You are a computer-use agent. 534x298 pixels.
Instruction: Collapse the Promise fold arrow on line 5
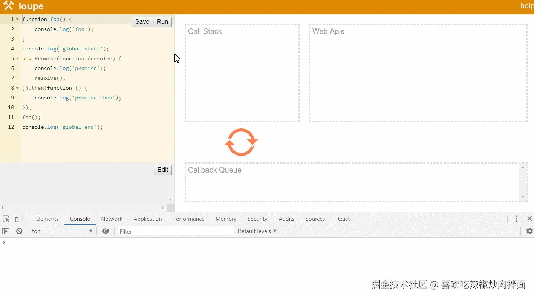pyautogui.click(x=17, y=58)
